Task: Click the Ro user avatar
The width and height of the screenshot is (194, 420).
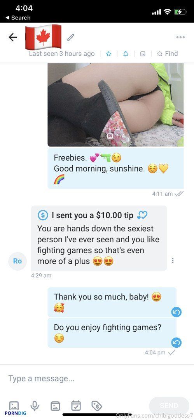Action: point(17,261)
